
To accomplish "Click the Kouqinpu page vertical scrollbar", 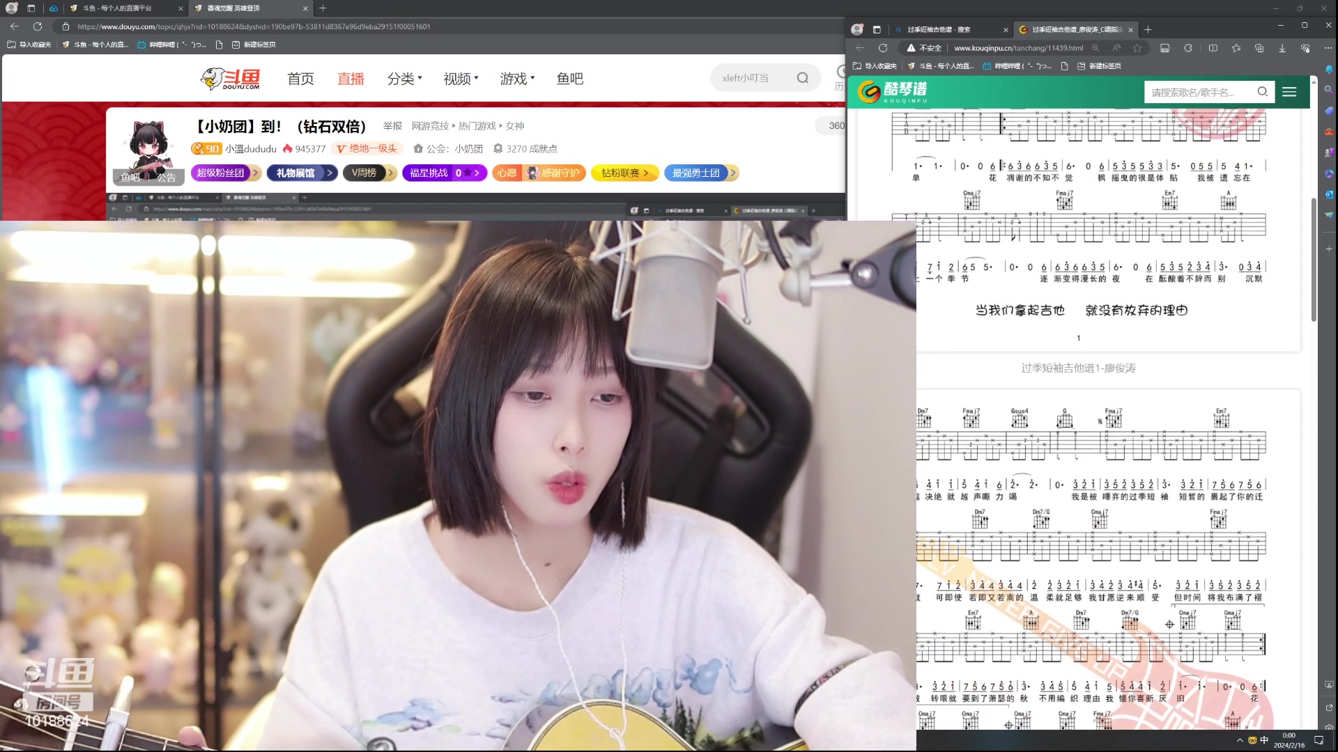I will 1314,260.
